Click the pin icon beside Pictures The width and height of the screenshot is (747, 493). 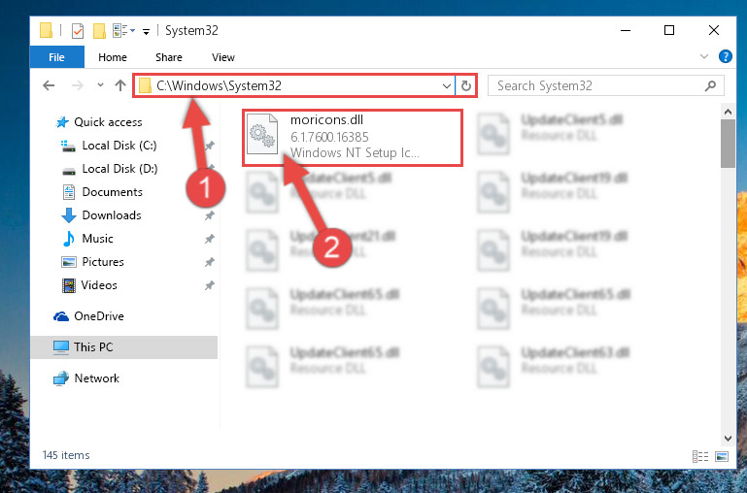pos(209,262)
